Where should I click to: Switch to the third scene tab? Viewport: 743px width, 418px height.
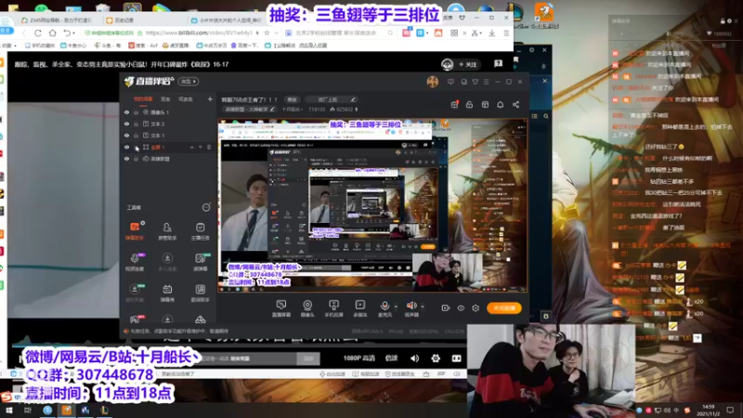185,99
